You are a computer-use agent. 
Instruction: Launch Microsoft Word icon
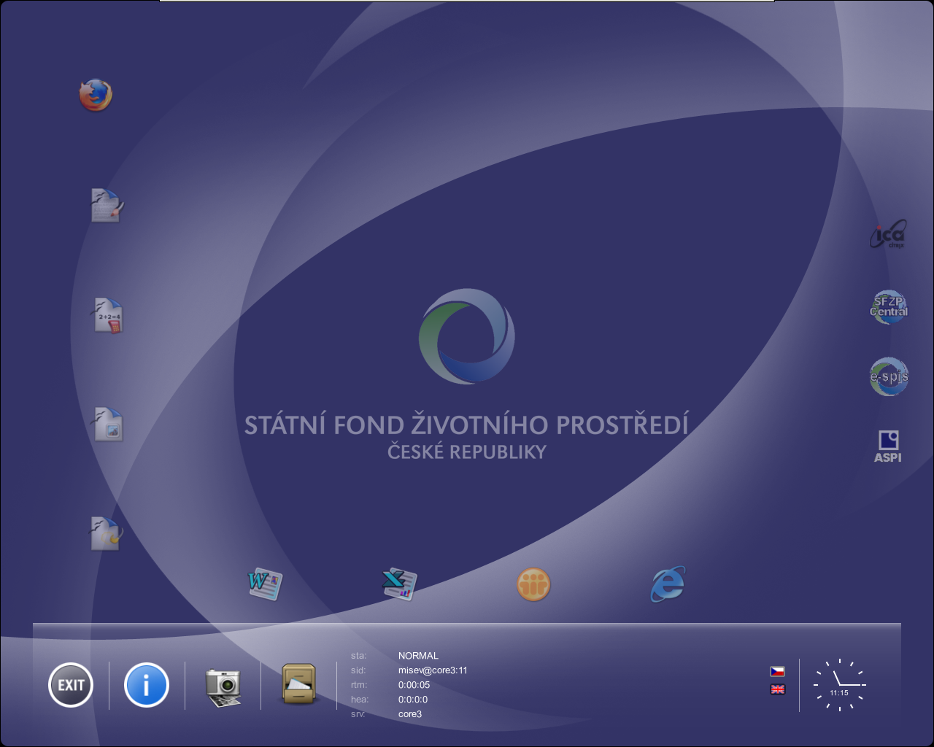coord(265,584)
